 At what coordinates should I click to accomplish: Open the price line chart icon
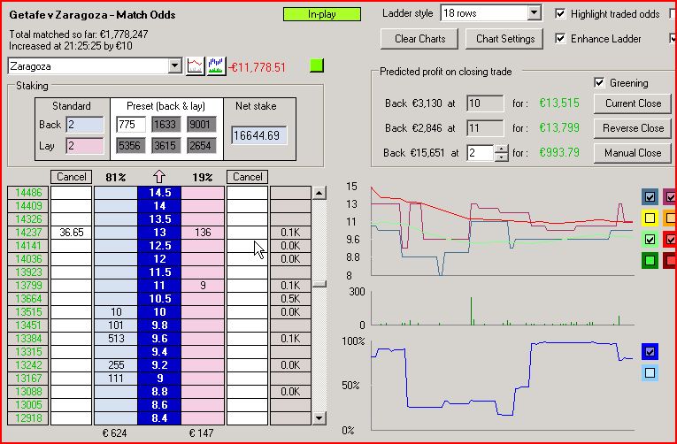pos(195,66)
